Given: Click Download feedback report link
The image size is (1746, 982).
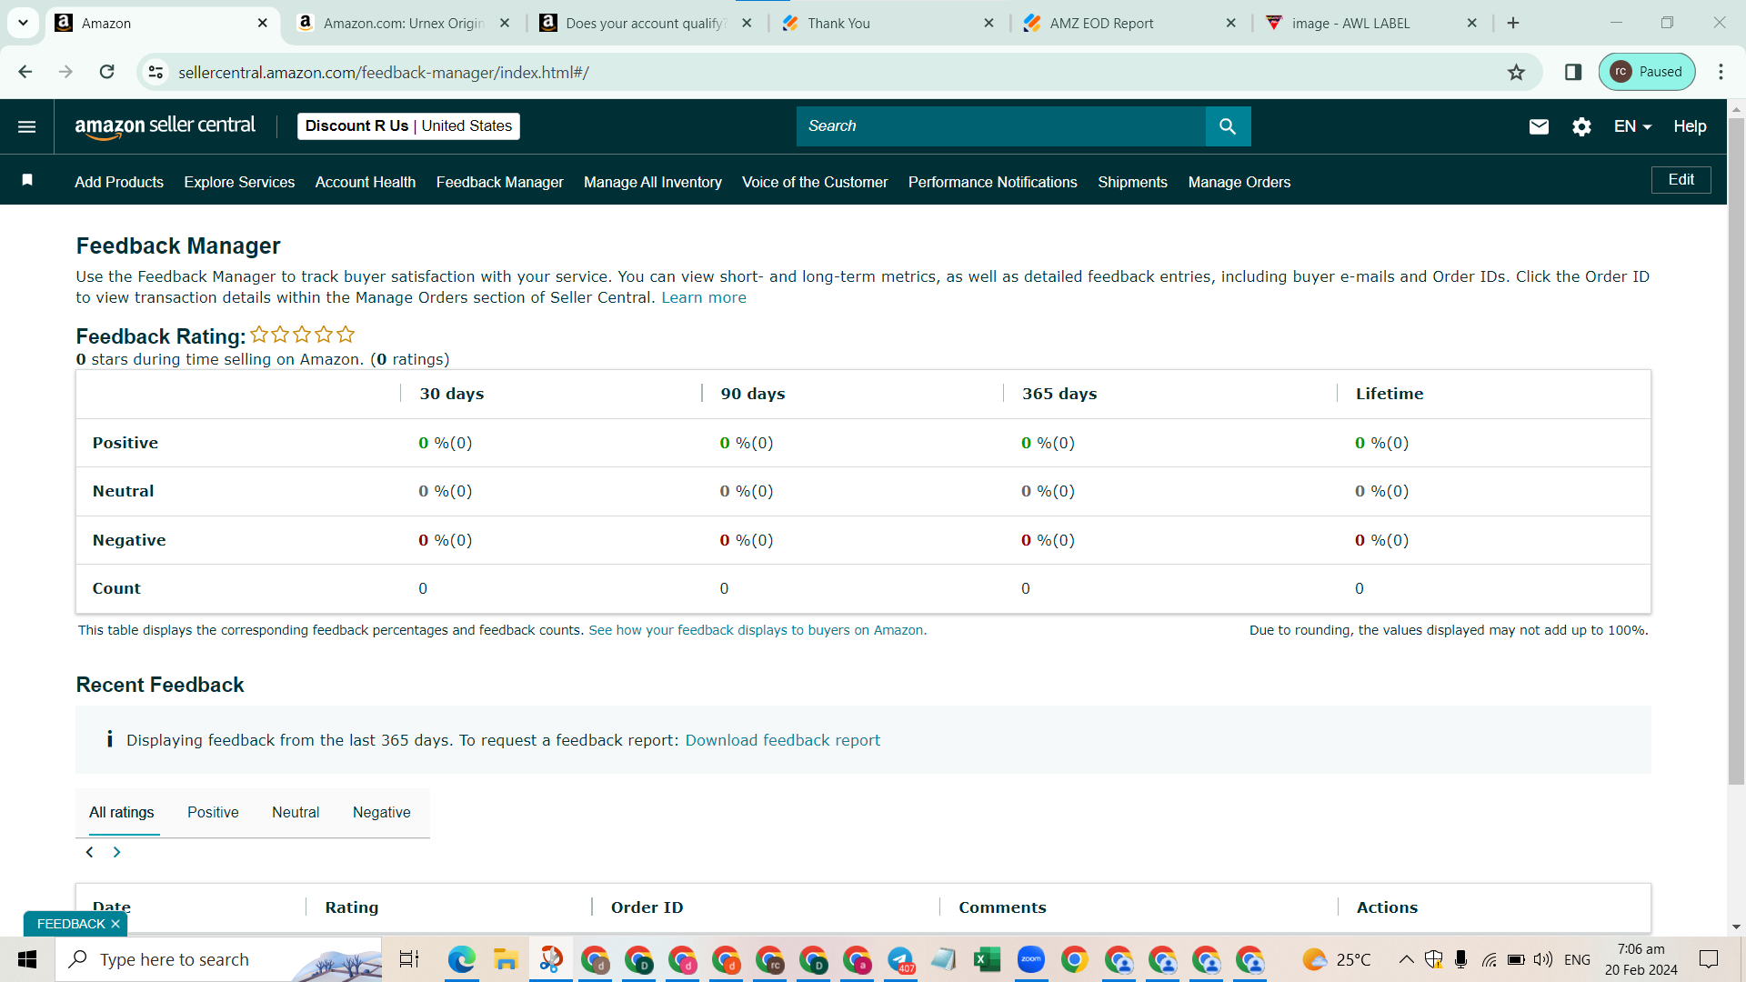Looking at the screenshot, I should click(x=782, y=740).
